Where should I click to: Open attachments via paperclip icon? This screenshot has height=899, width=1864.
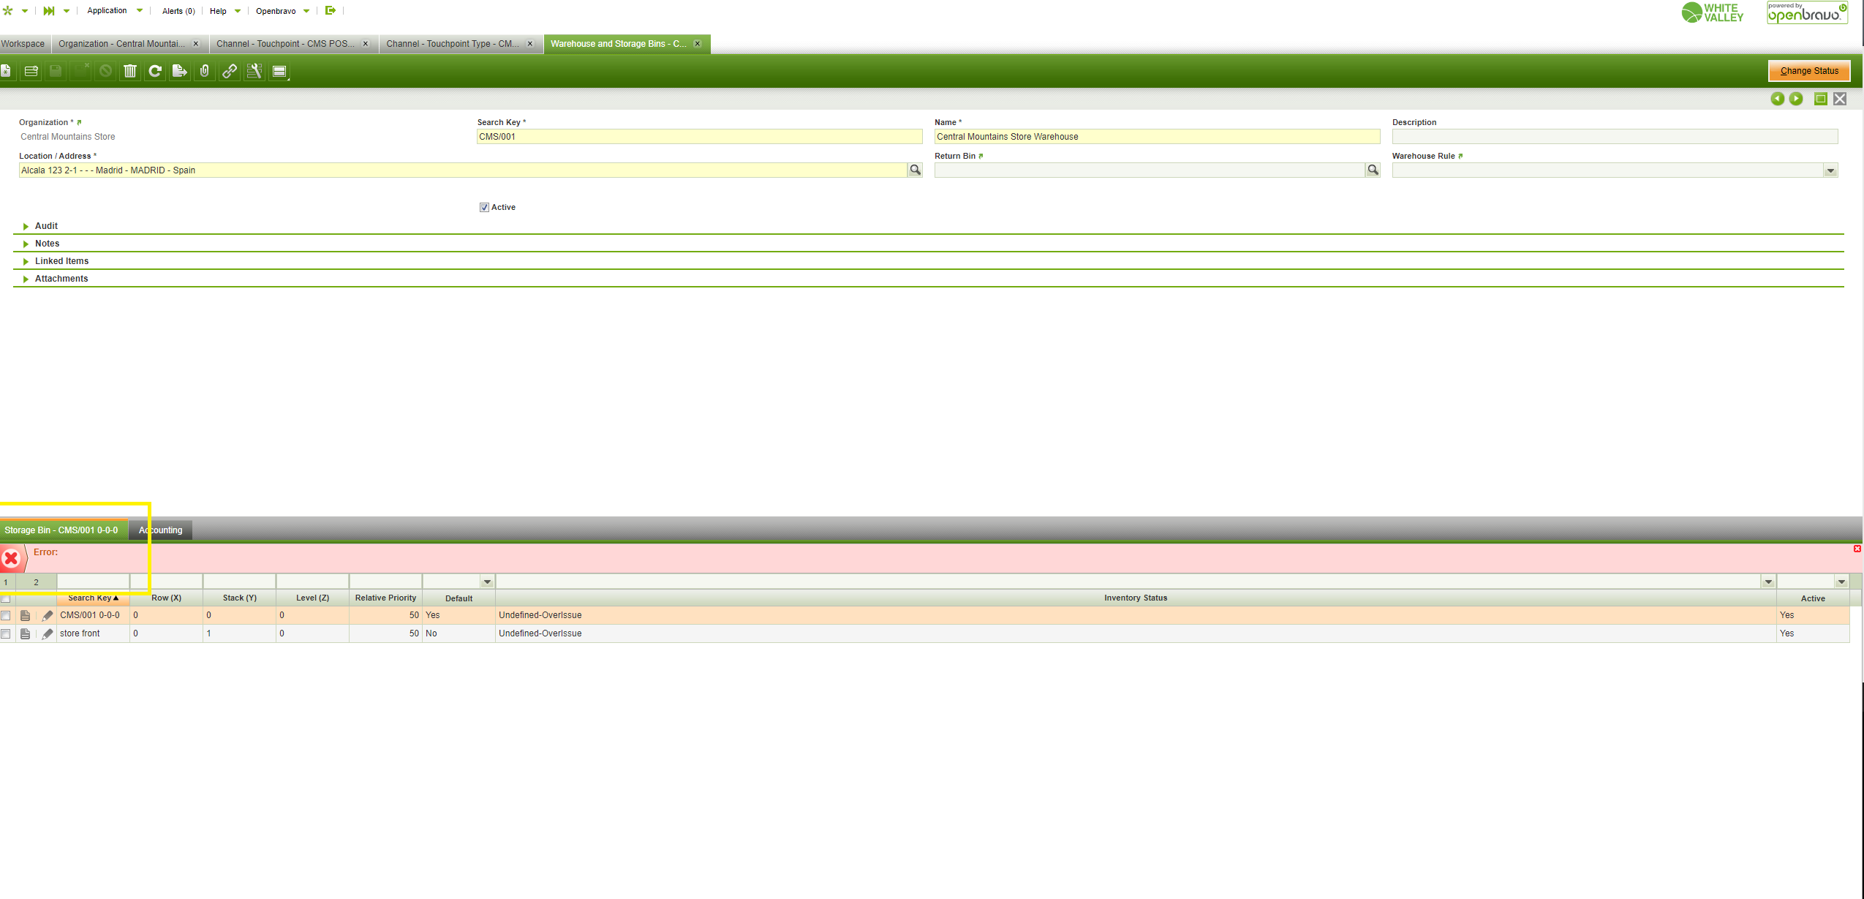(205, 71)
